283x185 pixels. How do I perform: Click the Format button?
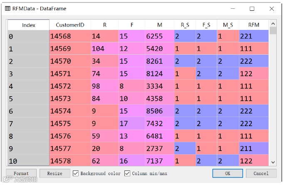click(21, 173)
